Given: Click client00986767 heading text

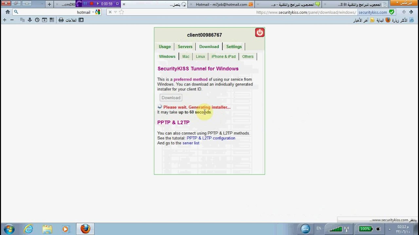Looking at the screenshot, I should click(x=205, y=35).
